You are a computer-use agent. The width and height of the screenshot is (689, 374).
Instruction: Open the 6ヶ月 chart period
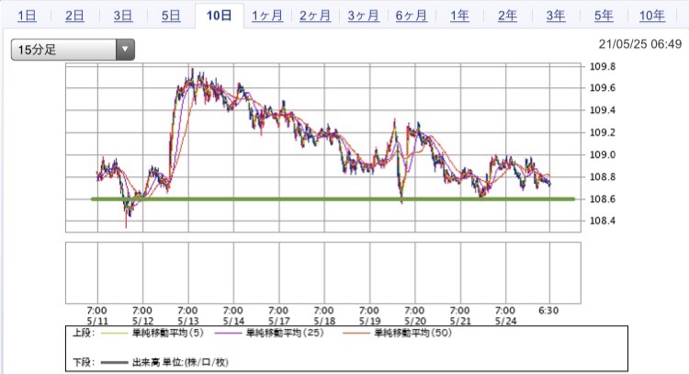412,16
